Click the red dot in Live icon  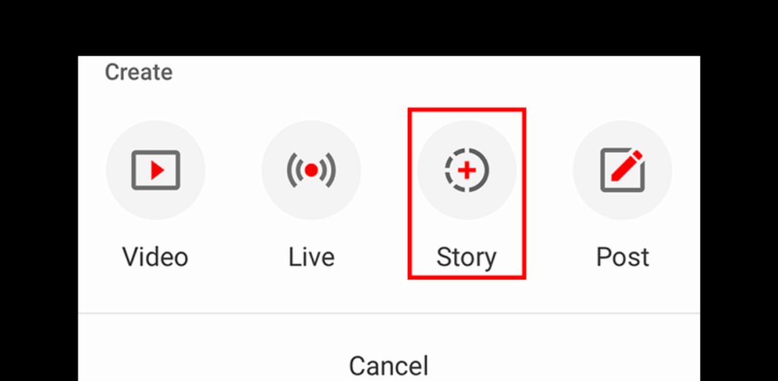(x=311, y=170)
